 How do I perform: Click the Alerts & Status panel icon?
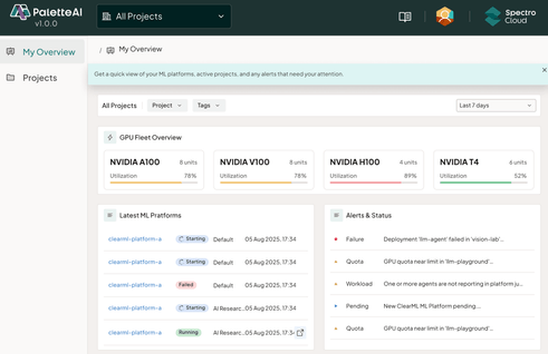tap(335, 215)
